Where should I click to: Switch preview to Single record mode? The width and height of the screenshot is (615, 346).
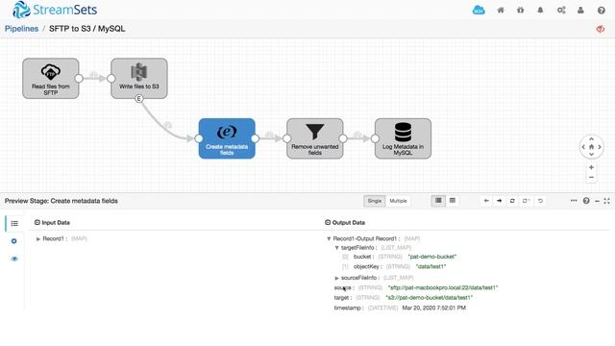(374, 201)
